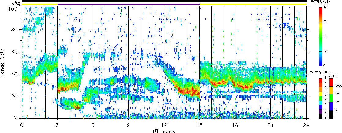
Task: Click the "14" tick on the TX FRQ scale
Action: [x=325, y=95]
